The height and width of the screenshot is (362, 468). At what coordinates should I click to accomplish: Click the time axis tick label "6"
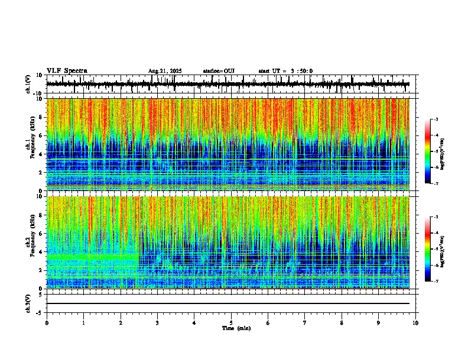268,322
